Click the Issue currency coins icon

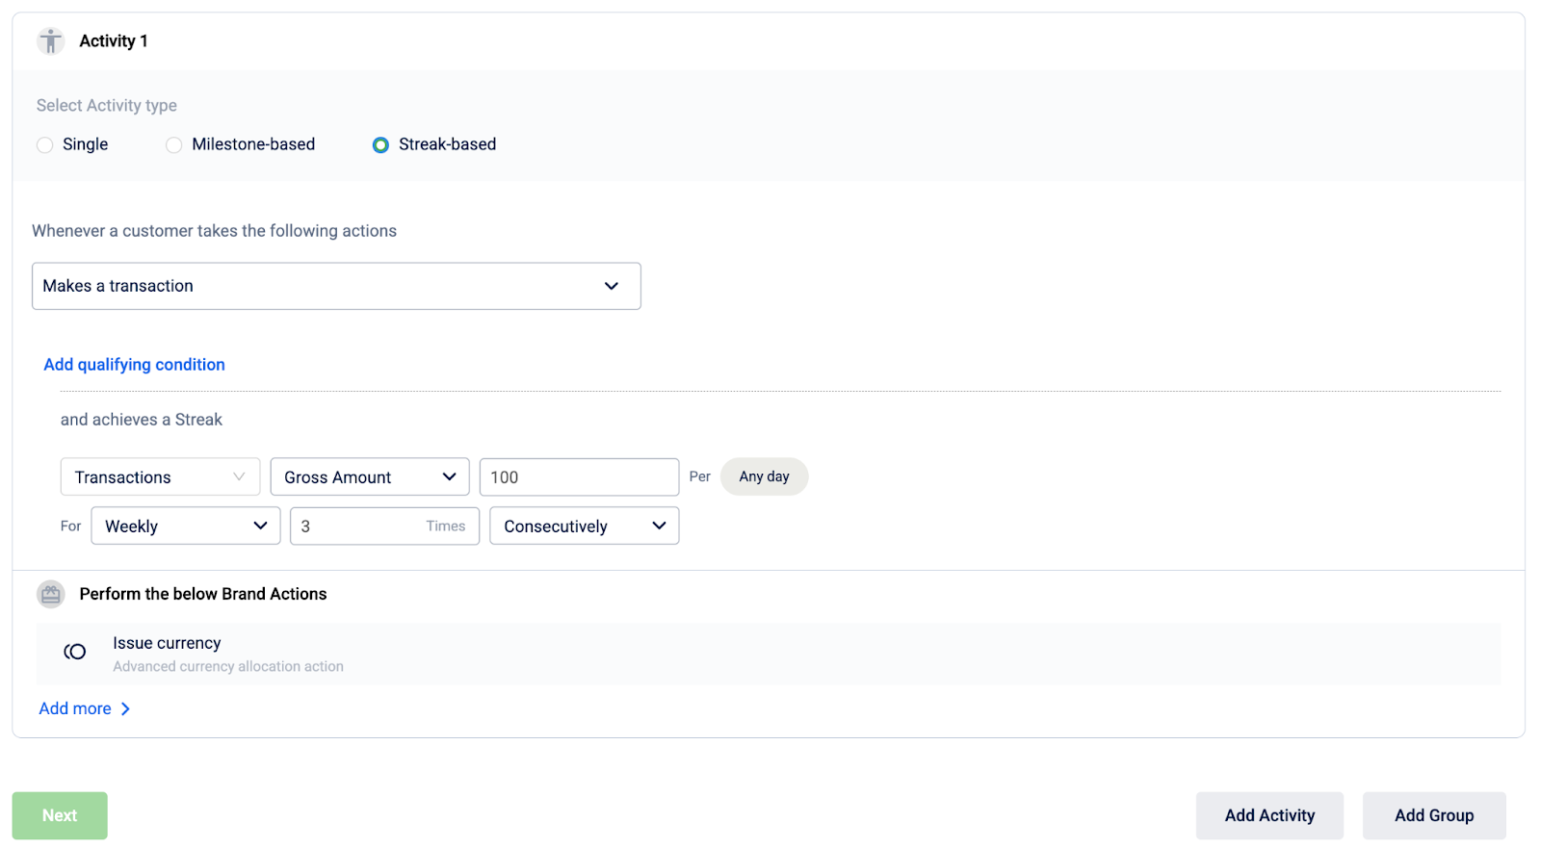[74, 653]
